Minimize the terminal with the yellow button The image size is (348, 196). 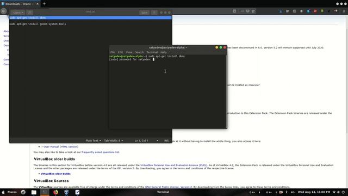(216, 47)
